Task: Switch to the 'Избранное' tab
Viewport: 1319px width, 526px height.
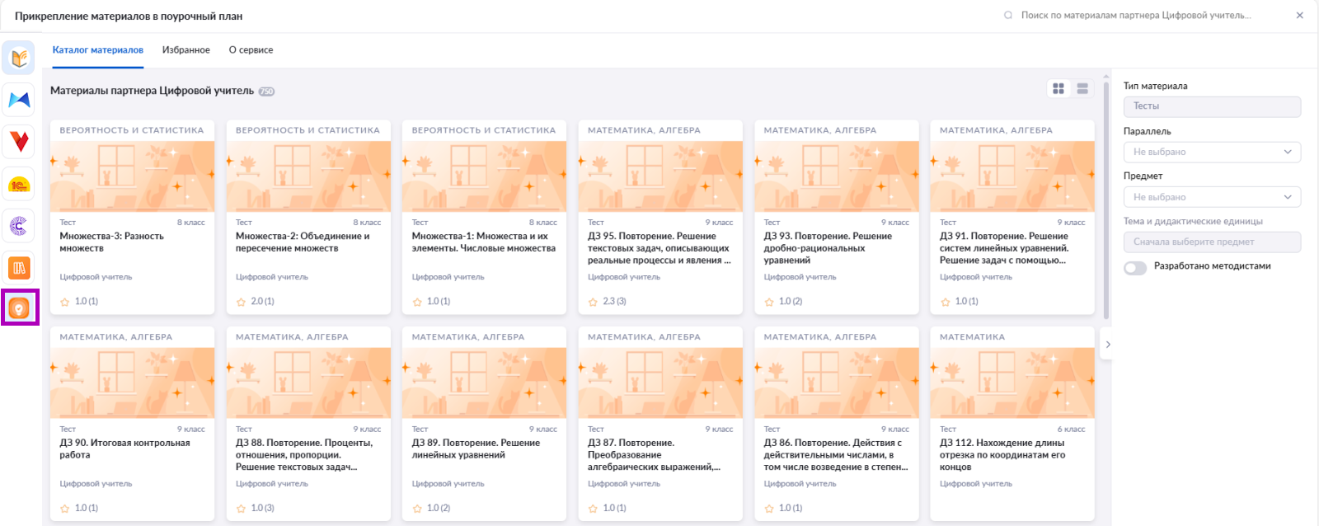Action: 186,50
